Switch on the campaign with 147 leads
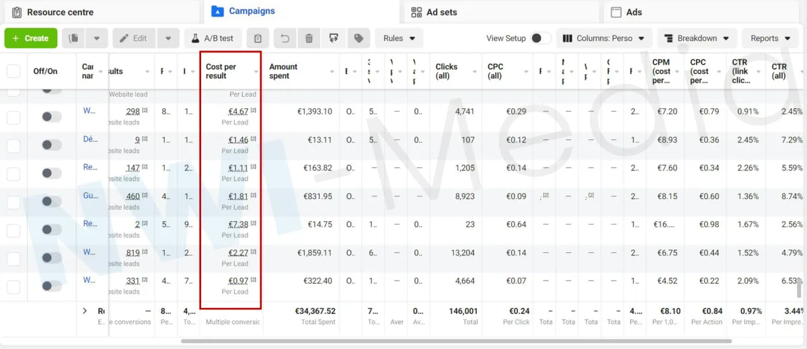Image resolution: width=807 pixels, height=349 pixels. [51, 173]
